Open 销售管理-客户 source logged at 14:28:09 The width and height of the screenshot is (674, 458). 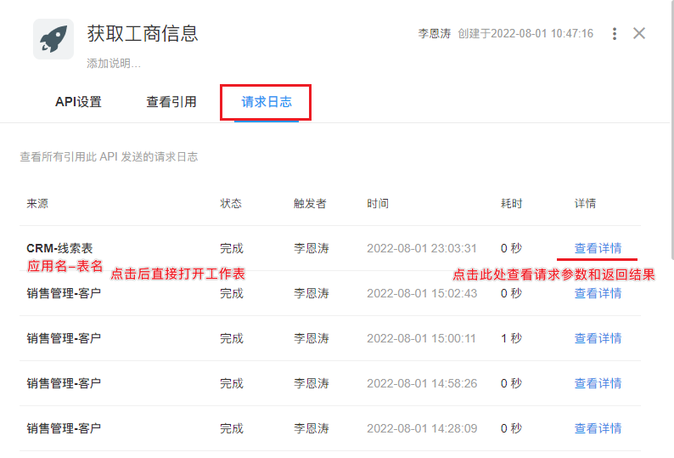point(64,428)
